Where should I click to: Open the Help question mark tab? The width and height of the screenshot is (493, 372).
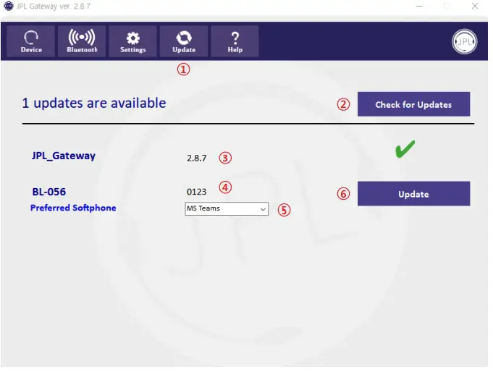(x=235, y=41)
